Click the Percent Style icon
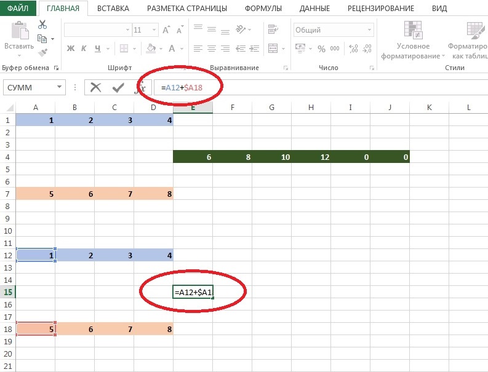The image size is (488, 372). [321, 48]
